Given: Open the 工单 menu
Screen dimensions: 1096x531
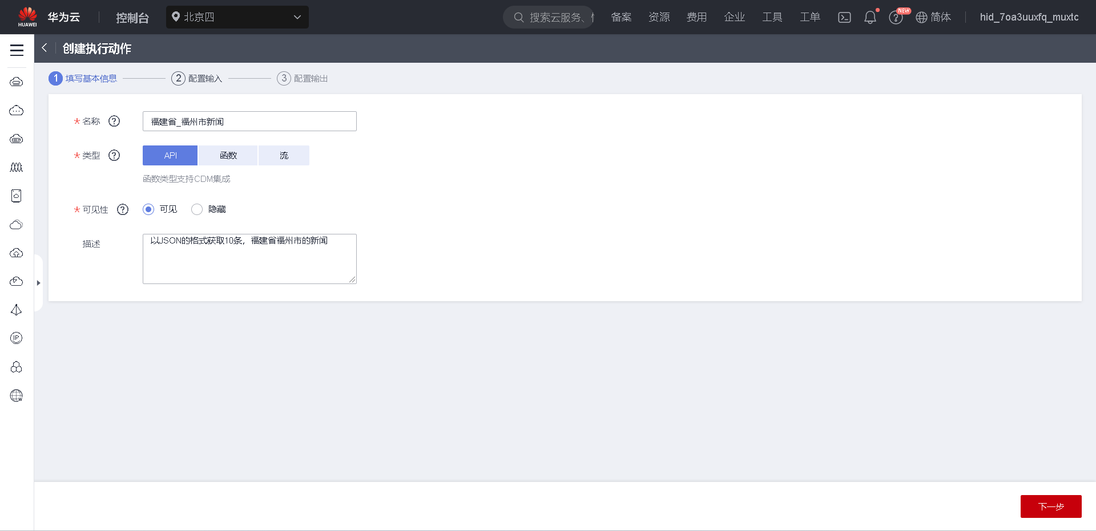Looking at the screenshot, I should point(810,17).
